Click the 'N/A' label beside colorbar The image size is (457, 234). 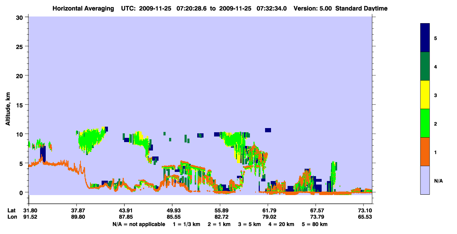(x=438, y=181)
